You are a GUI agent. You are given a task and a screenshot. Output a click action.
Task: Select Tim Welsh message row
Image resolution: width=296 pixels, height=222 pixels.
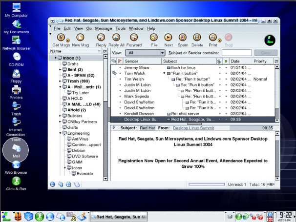[x=193, y=79]
